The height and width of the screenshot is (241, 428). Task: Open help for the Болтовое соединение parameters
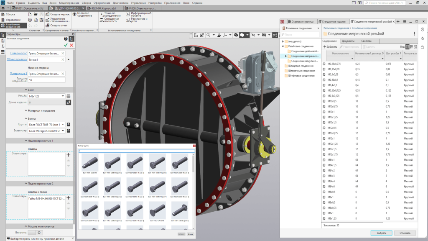click(66, 39)
